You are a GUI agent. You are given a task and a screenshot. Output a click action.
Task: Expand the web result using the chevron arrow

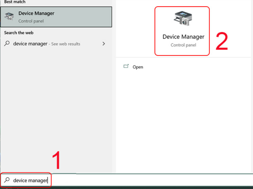point(104,44)
